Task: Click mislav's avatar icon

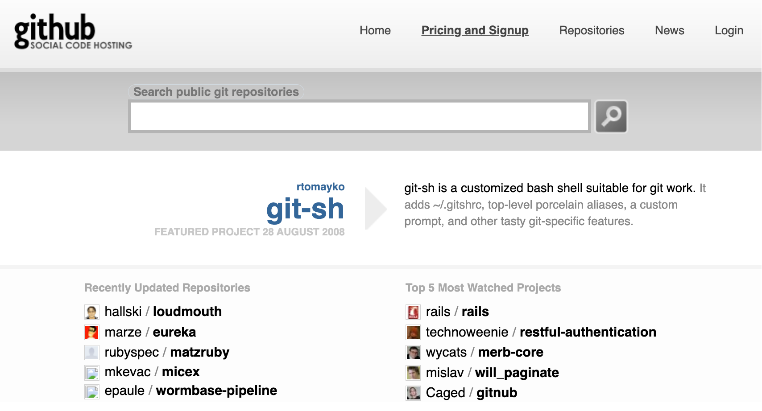Action: click(413, 373)
